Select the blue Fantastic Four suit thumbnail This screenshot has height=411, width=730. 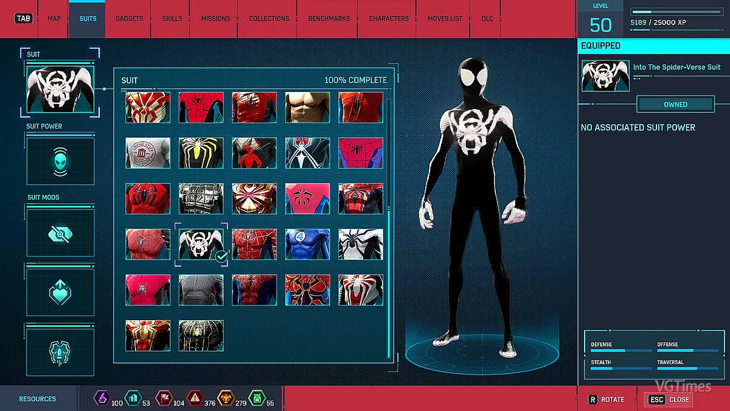[307, 244]
